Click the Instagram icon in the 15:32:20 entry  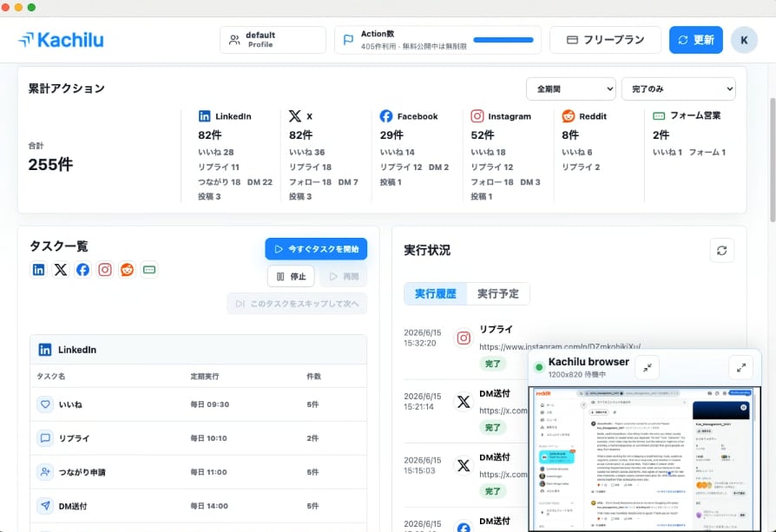pos(464,338)
